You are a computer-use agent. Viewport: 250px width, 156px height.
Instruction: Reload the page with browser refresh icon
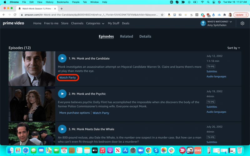[15, 15]
